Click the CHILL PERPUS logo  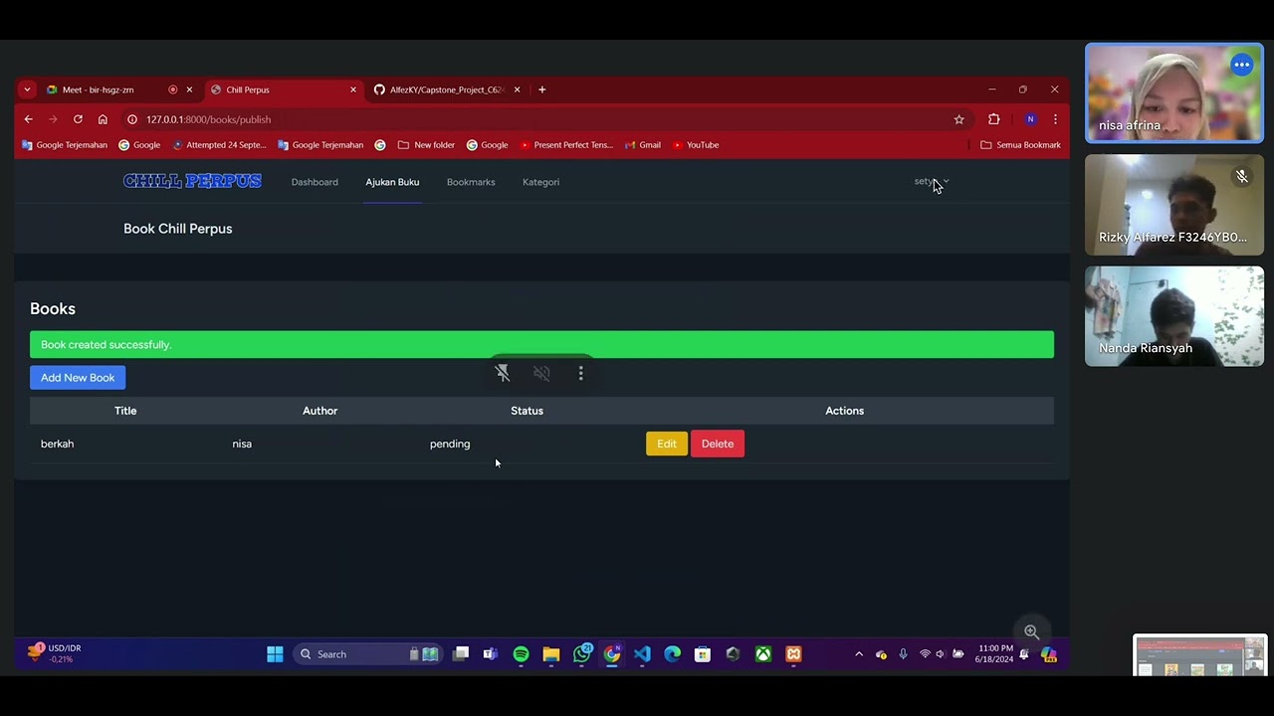click(192, 181)
